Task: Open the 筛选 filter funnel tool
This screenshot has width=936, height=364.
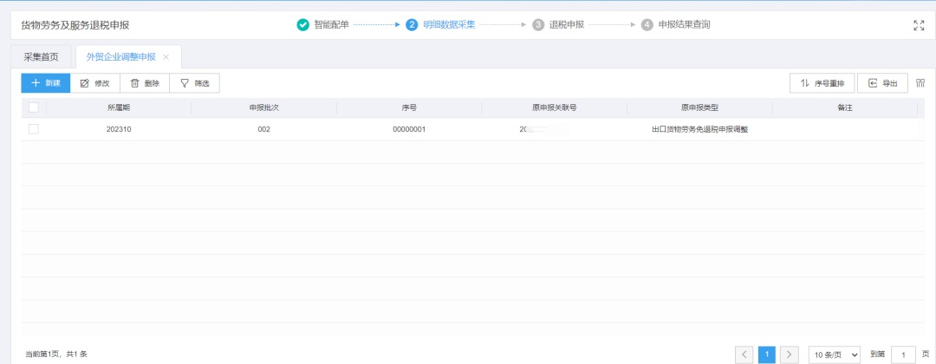Action: click(194, 83)
